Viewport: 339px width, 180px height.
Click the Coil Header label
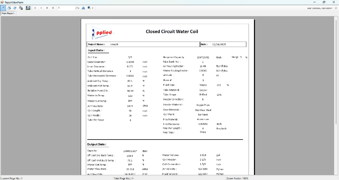(x=169, y=160)
